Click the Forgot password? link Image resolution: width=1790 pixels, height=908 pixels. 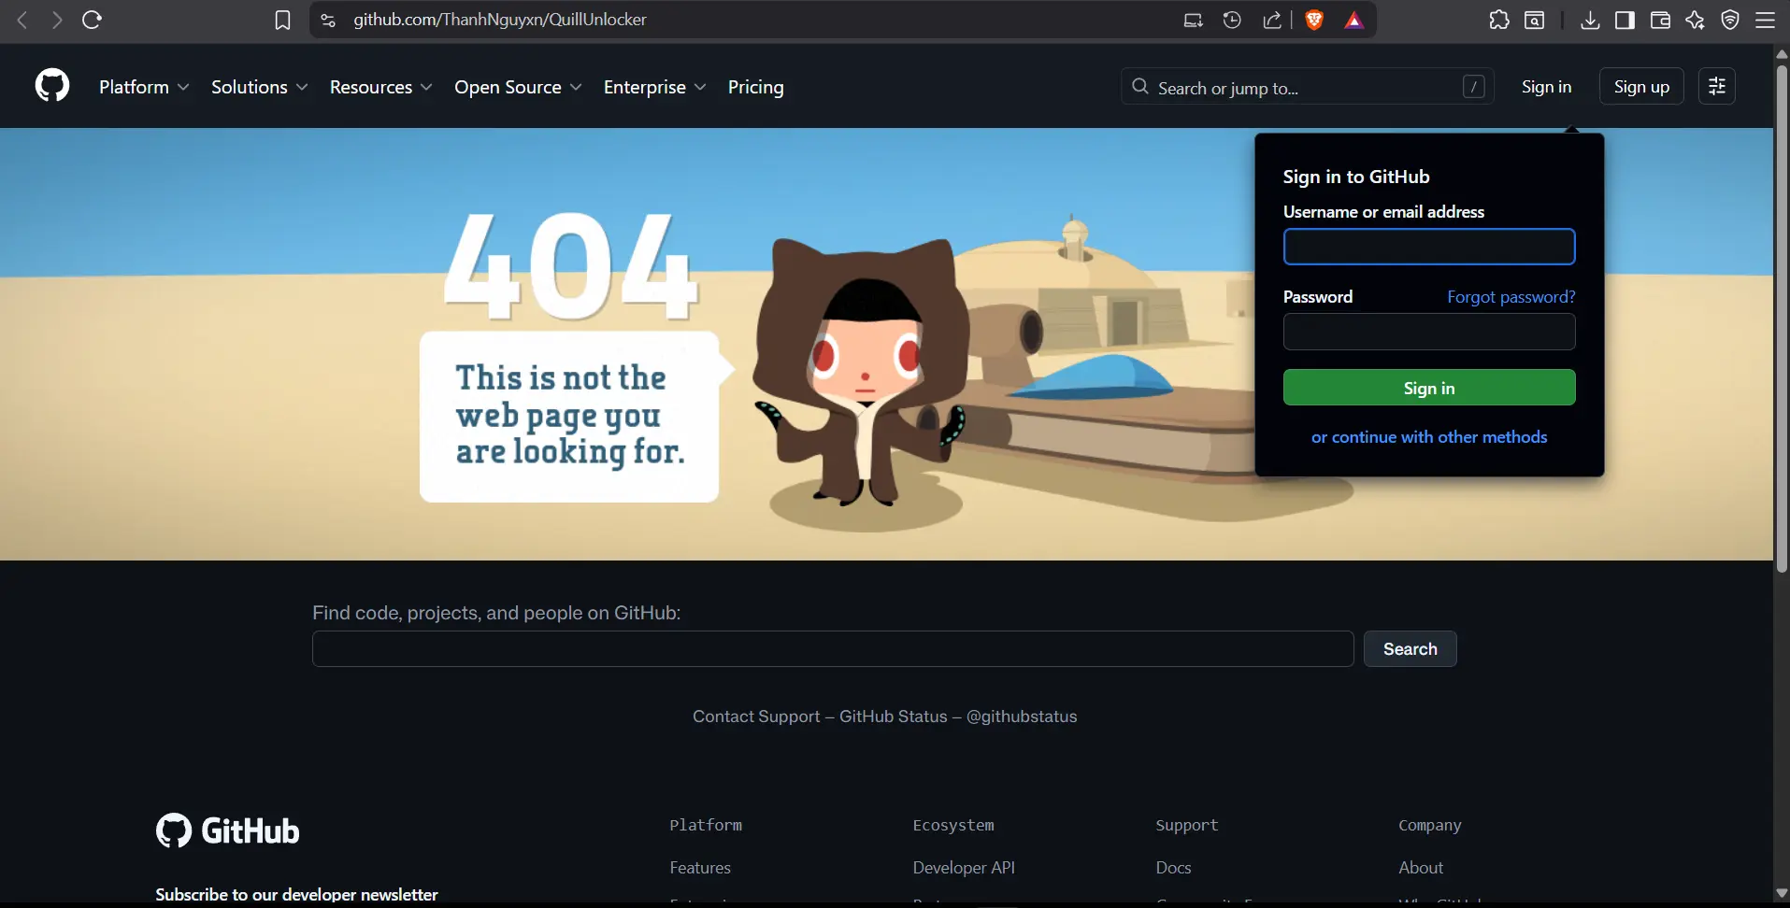[x=1511, y=297]
